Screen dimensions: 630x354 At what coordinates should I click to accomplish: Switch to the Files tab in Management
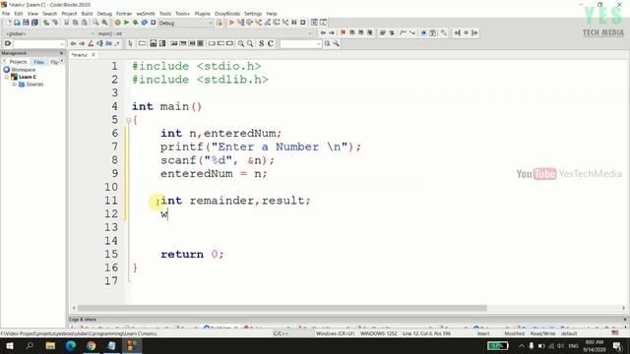38,62
